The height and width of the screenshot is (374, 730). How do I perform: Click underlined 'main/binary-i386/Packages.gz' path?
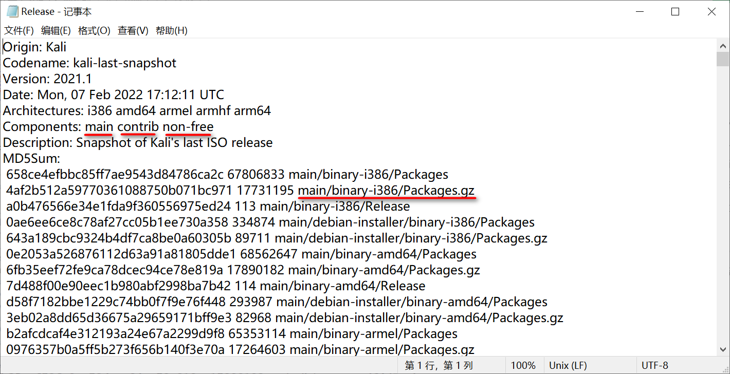[386, 190]
